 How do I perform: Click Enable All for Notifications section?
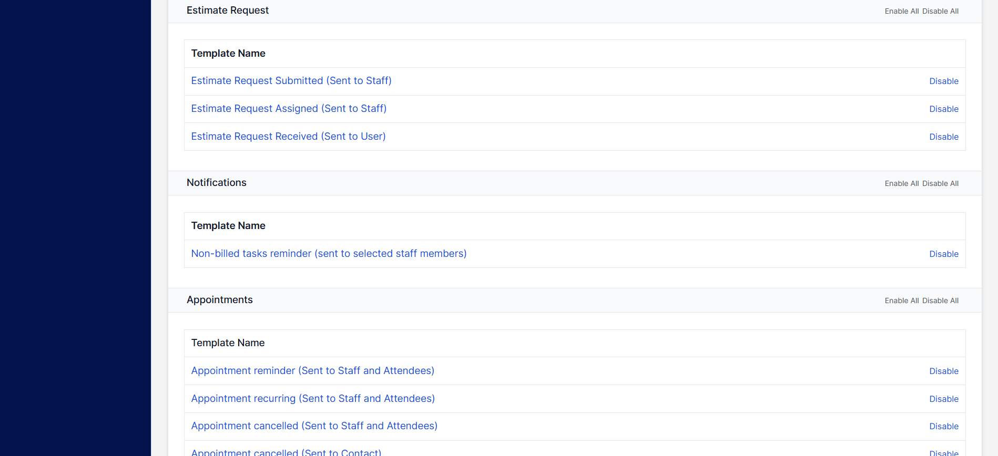point(902,183)
